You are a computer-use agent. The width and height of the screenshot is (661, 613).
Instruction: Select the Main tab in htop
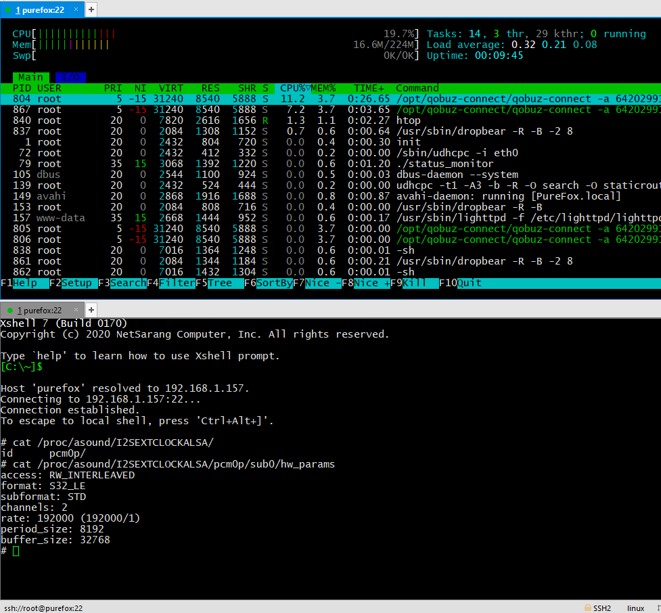click(x=30, y=77)
